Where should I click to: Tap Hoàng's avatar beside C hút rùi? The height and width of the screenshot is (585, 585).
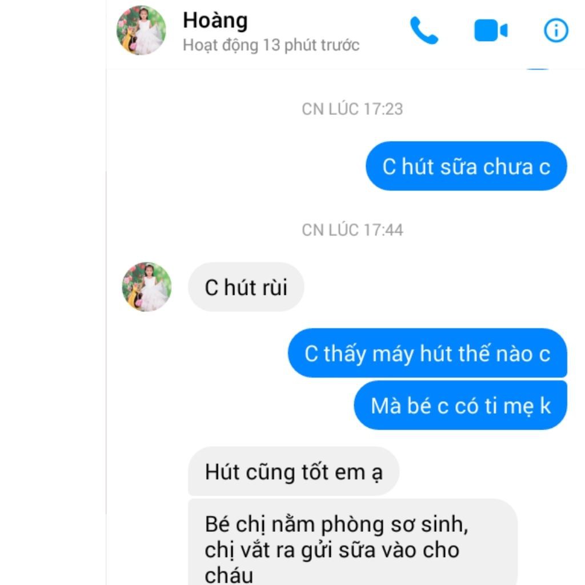pyautogui.click(x=147, y=287)
